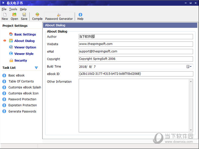Image resolution: width=199 pixels, height=149 pixels.
Task: Click help icon beside Table Of Contents
Action: pos(4,81)
